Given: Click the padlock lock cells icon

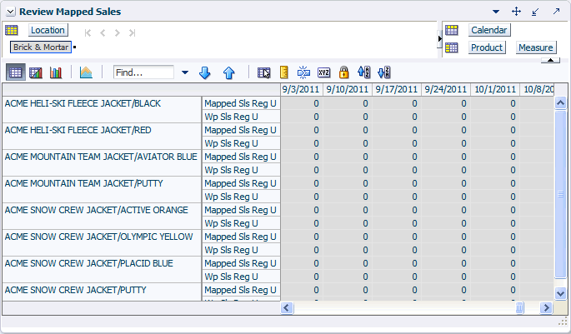Looking at the screenshot, I should coord(343,72).
